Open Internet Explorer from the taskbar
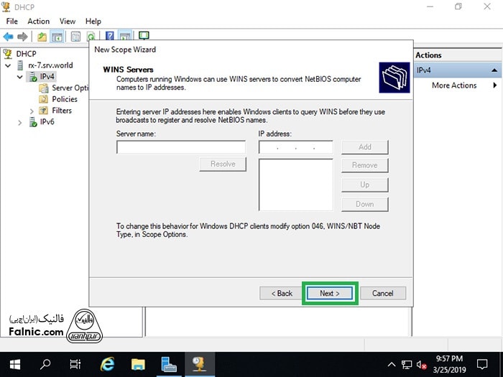The width and height of the screenshot is (503, 377). tap(107, 363)
